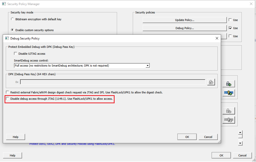The height and width of the screenshot is (162, 256).
Task: Open SmartDebug access control dropdown
Action: (x=148, y=66)
